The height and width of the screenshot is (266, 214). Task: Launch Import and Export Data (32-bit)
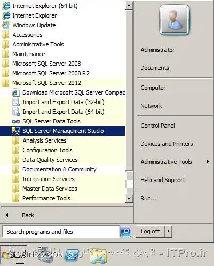pos(62,102)
